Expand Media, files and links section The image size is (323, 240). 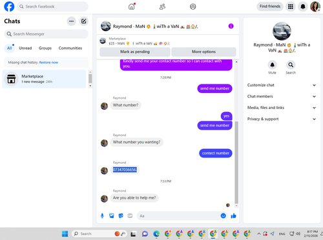pos(282,108)
